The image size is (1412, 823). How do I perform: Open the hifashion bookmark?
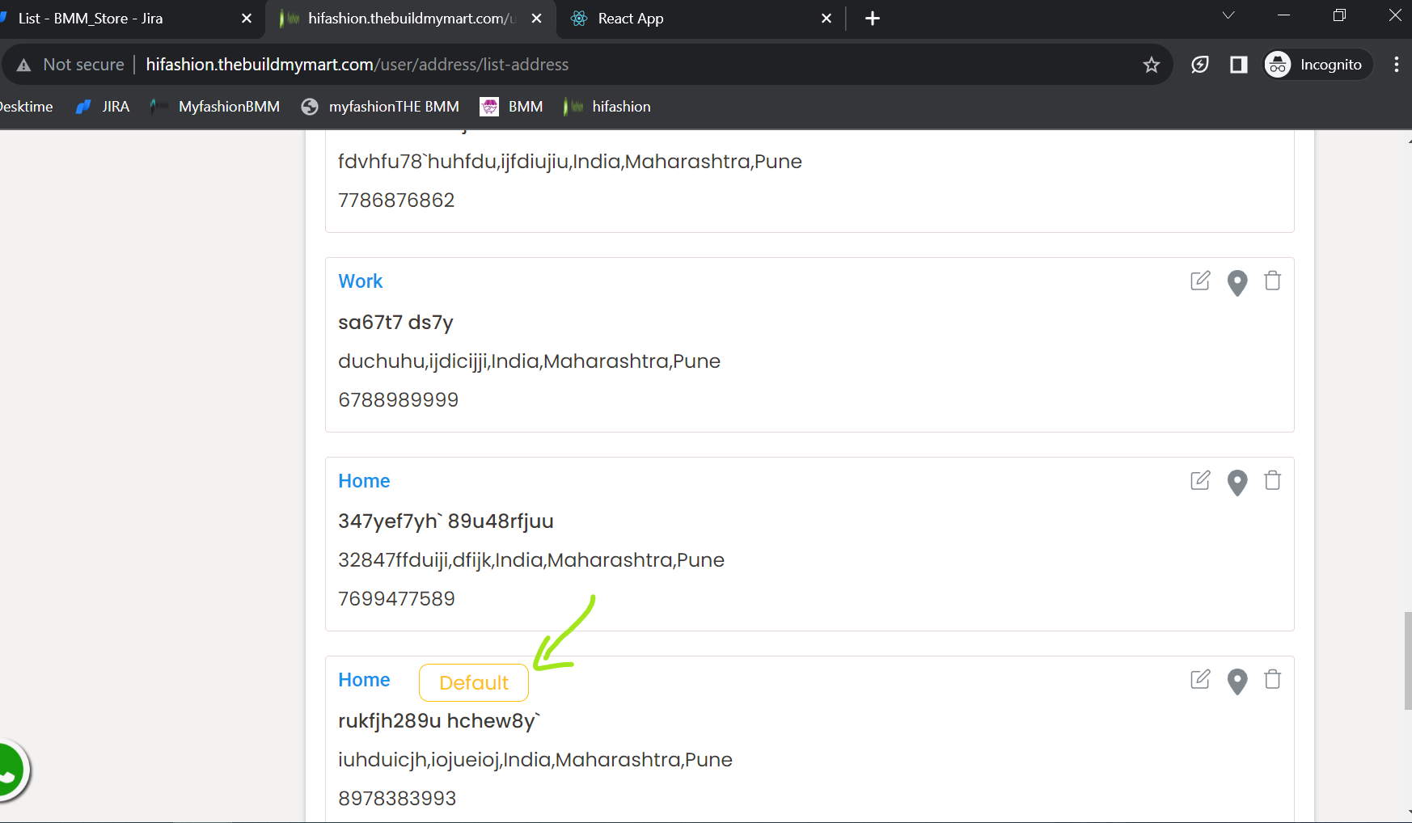607,107
